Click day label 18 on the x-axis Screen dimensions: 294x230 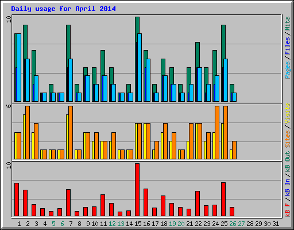(164, 224)
